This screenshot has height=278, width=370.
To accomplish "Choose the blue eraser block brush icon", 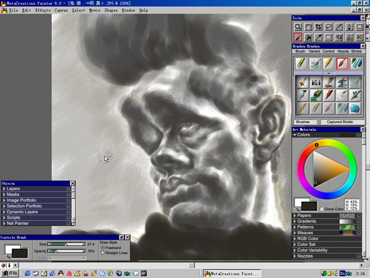I will pos(355,108).
